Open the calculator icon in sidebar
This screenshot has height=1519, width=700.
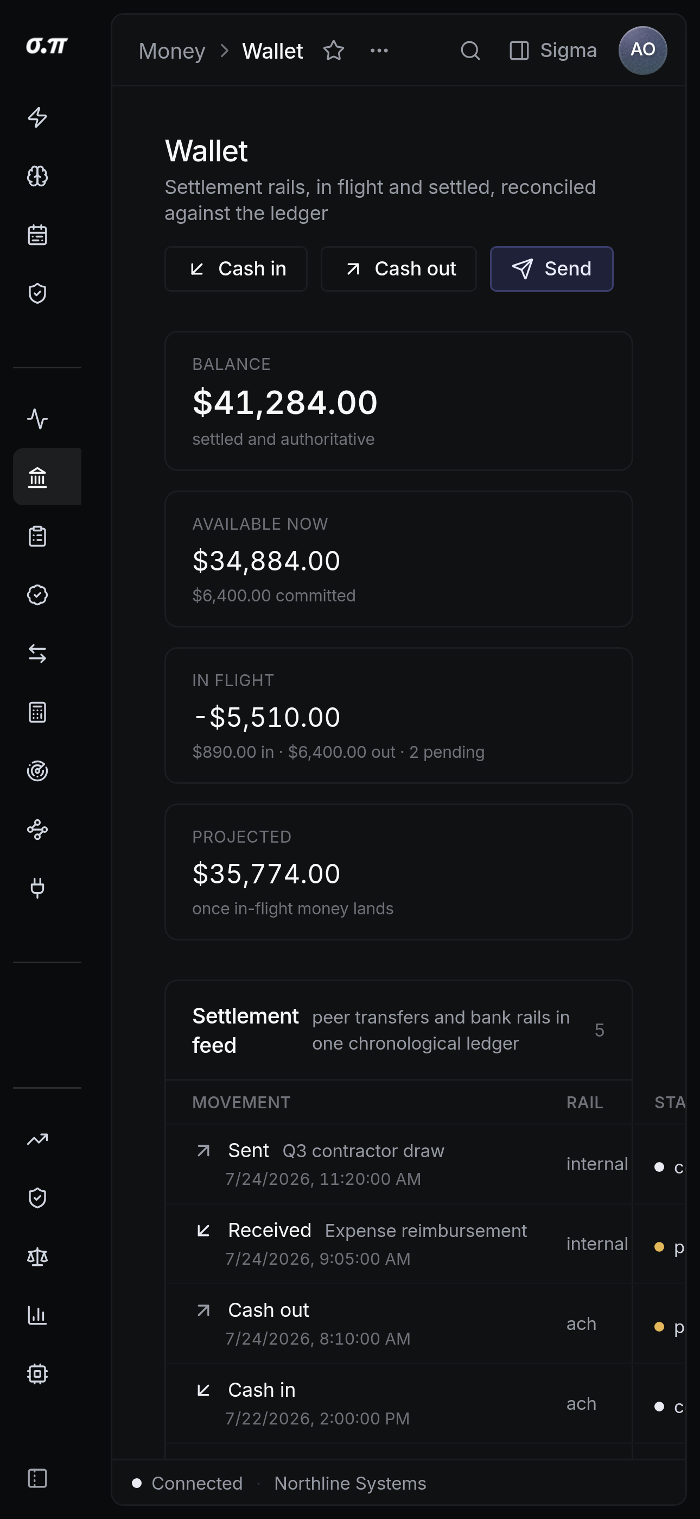[x=37, y=712]
